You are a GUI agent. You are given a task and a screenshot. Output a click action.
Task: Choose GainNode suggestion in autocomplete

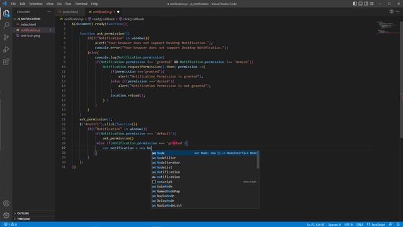(x=205, y=187)
